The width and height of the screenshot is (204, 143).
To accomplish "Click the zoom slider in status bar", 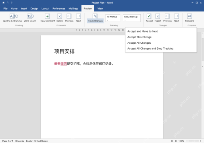I will click(x=194, y=141).
